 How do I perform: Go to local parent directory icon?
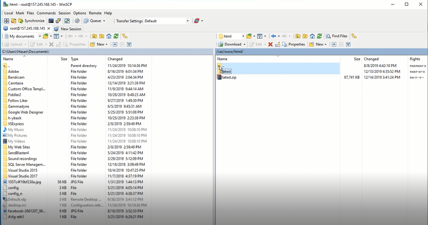95,36
